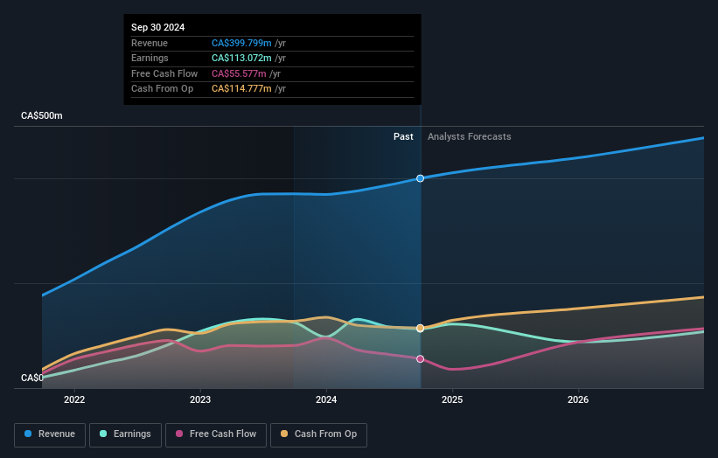Click the 2026 x-axis label
Viewport: 718px width, 458px height.
click(578, 399)
